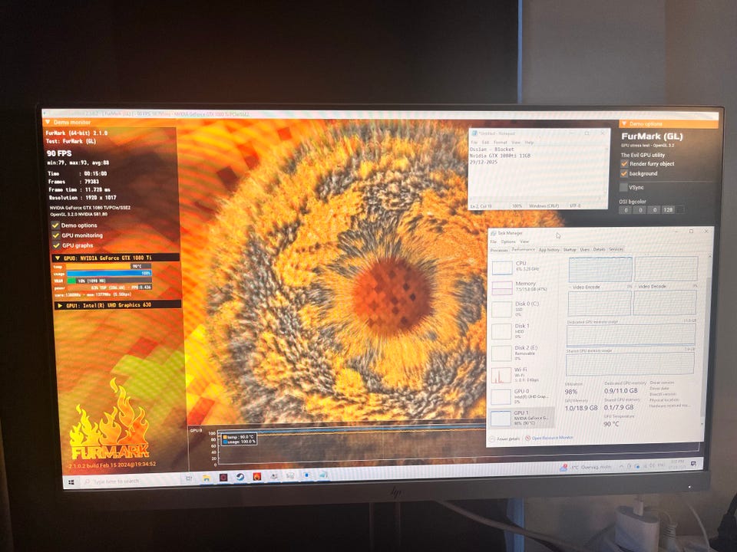This screenshot has width=737, height=552.
Task: Open the Format menu in Notepad
Action: (500, 142)
